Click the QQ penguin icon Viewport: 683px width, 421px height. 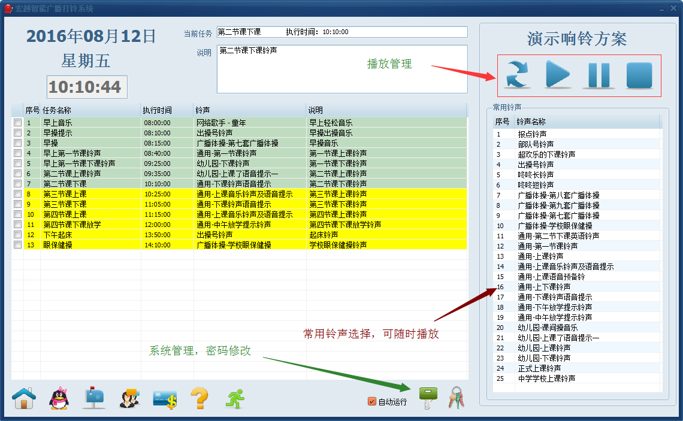(59, 398)
